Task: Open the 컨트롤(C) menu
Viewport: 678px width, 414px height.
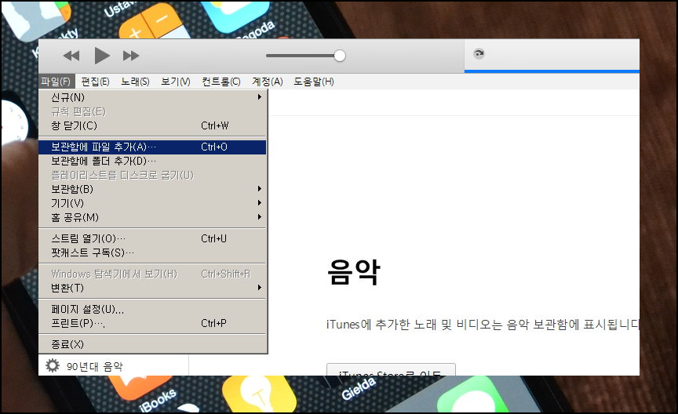Action: coord(221,82)
